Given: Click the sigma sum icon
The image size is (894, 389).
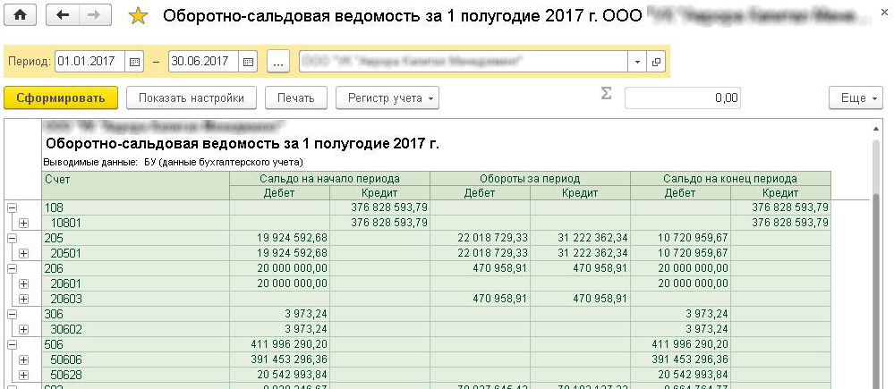Looking at the screenshot, I should [607, 95].
